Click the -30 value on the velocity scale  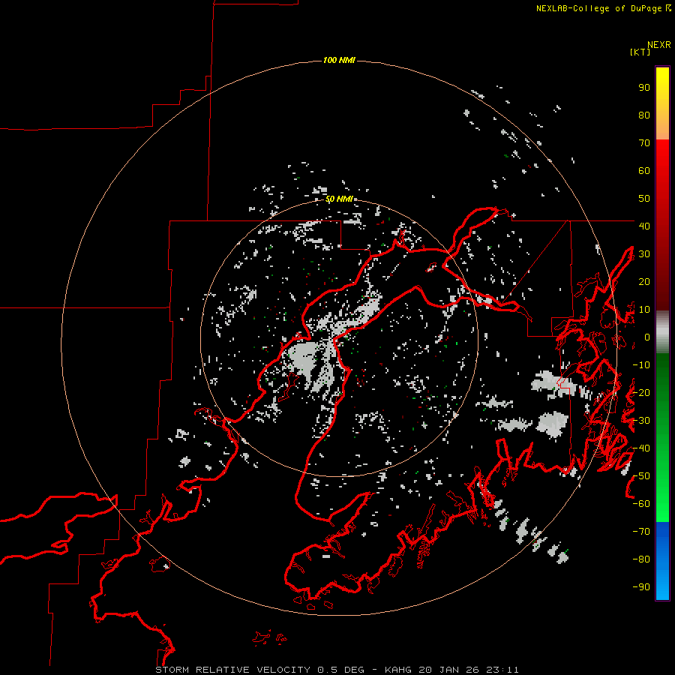[641, 421]
